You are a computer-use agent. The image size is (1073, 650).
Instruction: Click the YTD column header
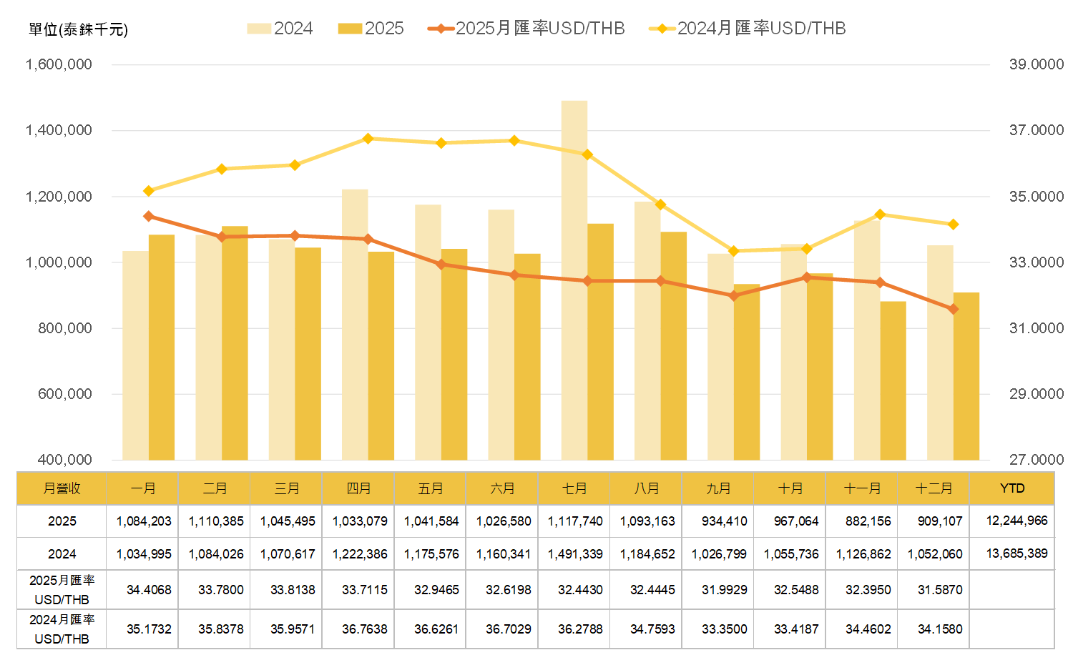click(1012, 488)
